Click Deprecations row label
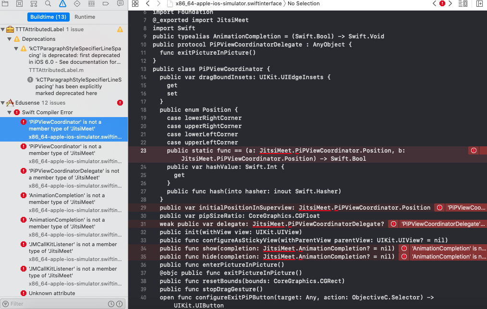The image size is (487, 309). [x=38, y=39]
